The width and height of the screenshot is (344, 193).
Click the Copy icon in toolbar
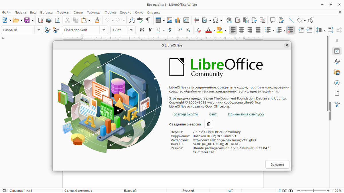76,20
